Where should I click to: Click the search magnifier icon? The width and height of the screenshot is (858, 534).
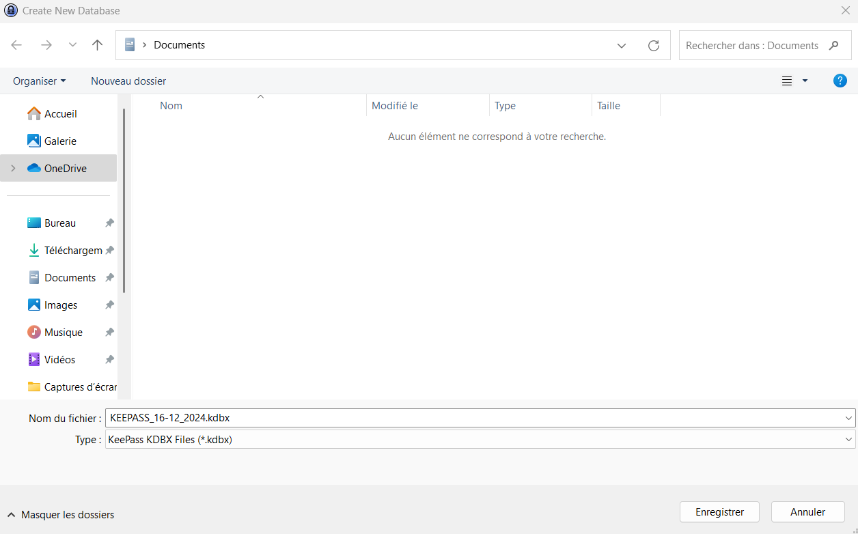(x=833, y=45)
